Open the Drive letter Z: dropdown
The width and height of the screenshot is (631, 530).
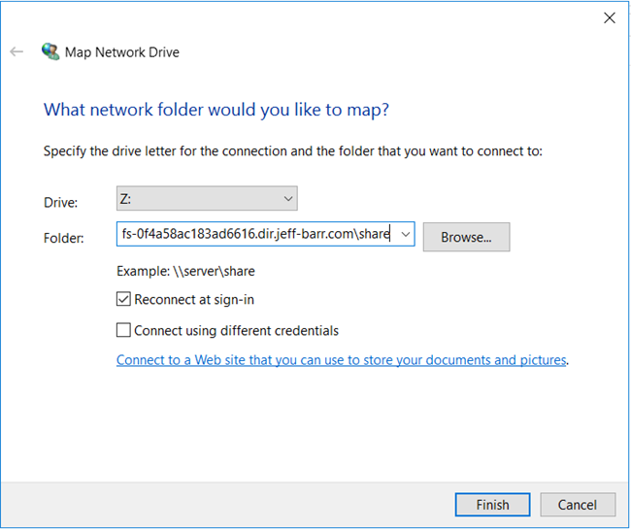207,199
